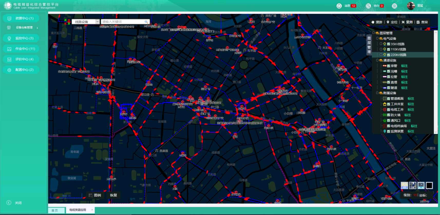Screen dimensions: 440x215
Task: Activate the 量测 measure tool
Action: click(x=407, y=22)
